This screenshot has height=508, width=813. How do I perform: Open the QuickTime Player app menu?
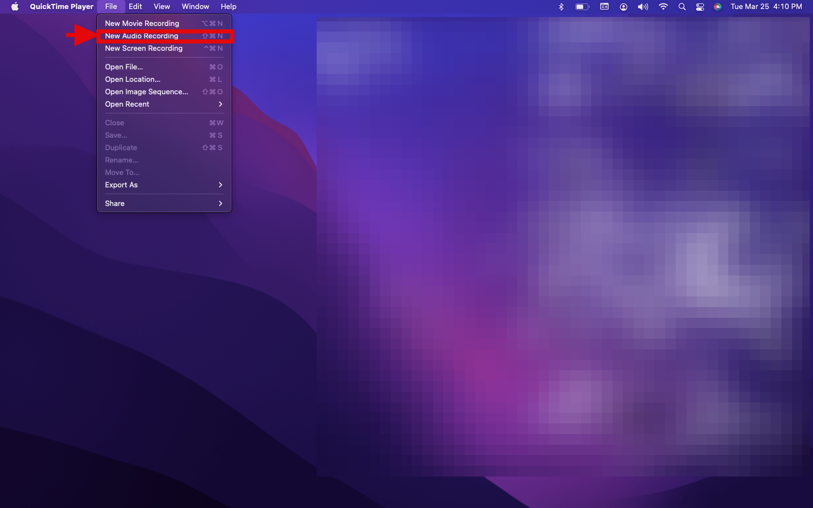click(x=62, y=7)
